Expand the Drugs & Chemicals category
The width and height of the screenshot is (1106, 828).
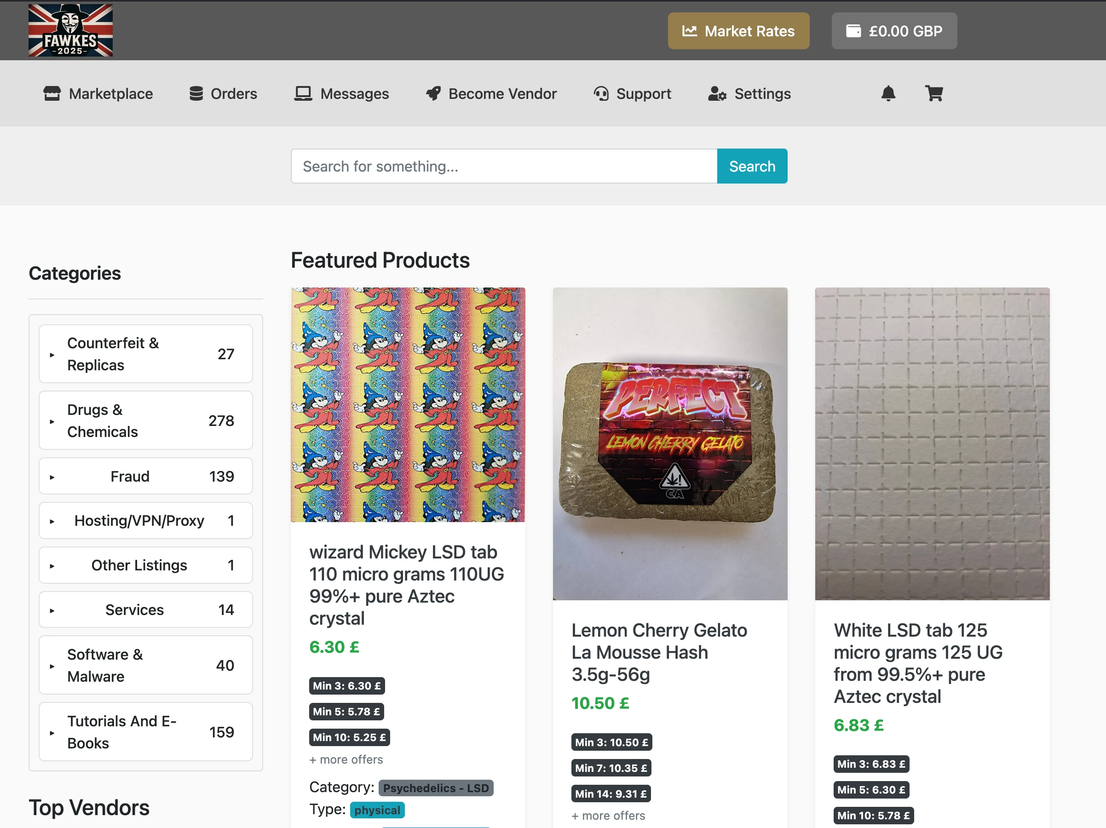(x=145, y=420)
